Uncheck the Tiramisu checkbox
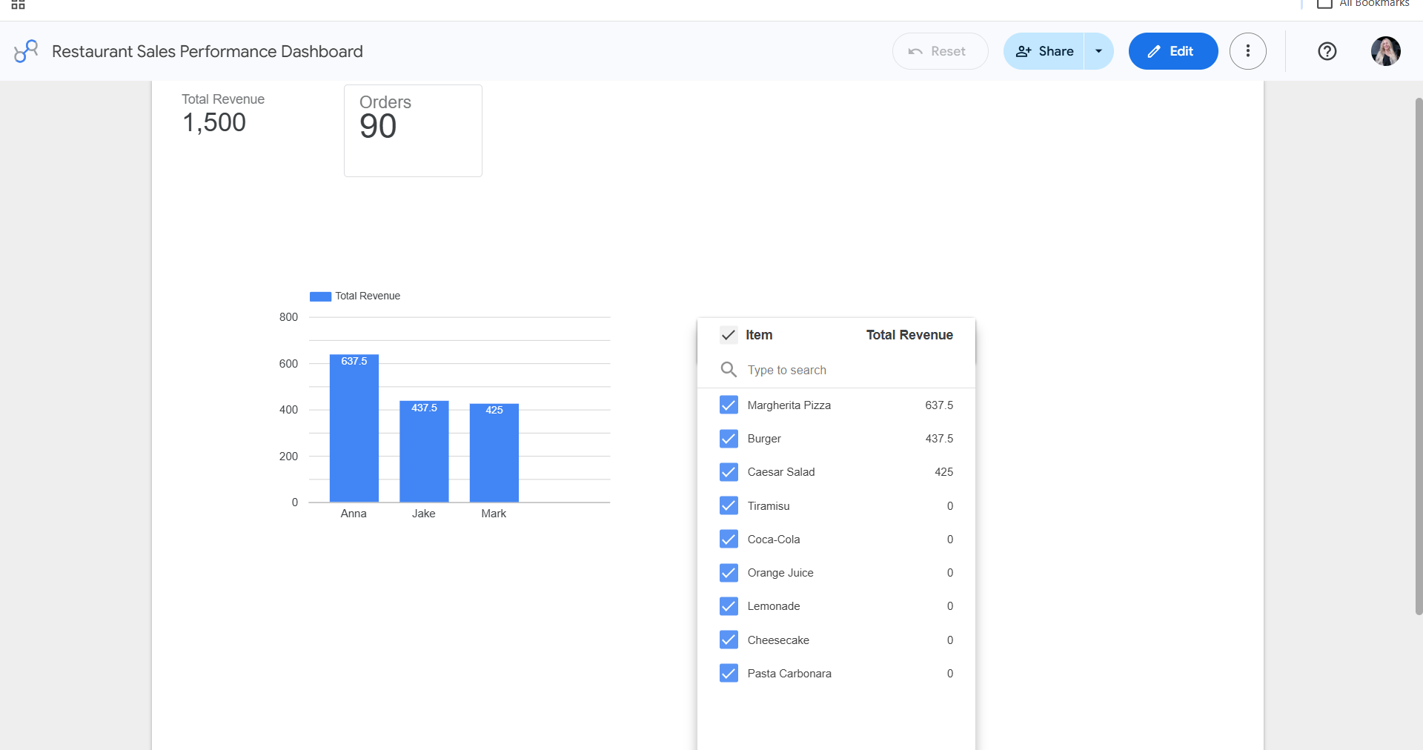Viewport: 1423px width, 750px height. coord(729,505)
